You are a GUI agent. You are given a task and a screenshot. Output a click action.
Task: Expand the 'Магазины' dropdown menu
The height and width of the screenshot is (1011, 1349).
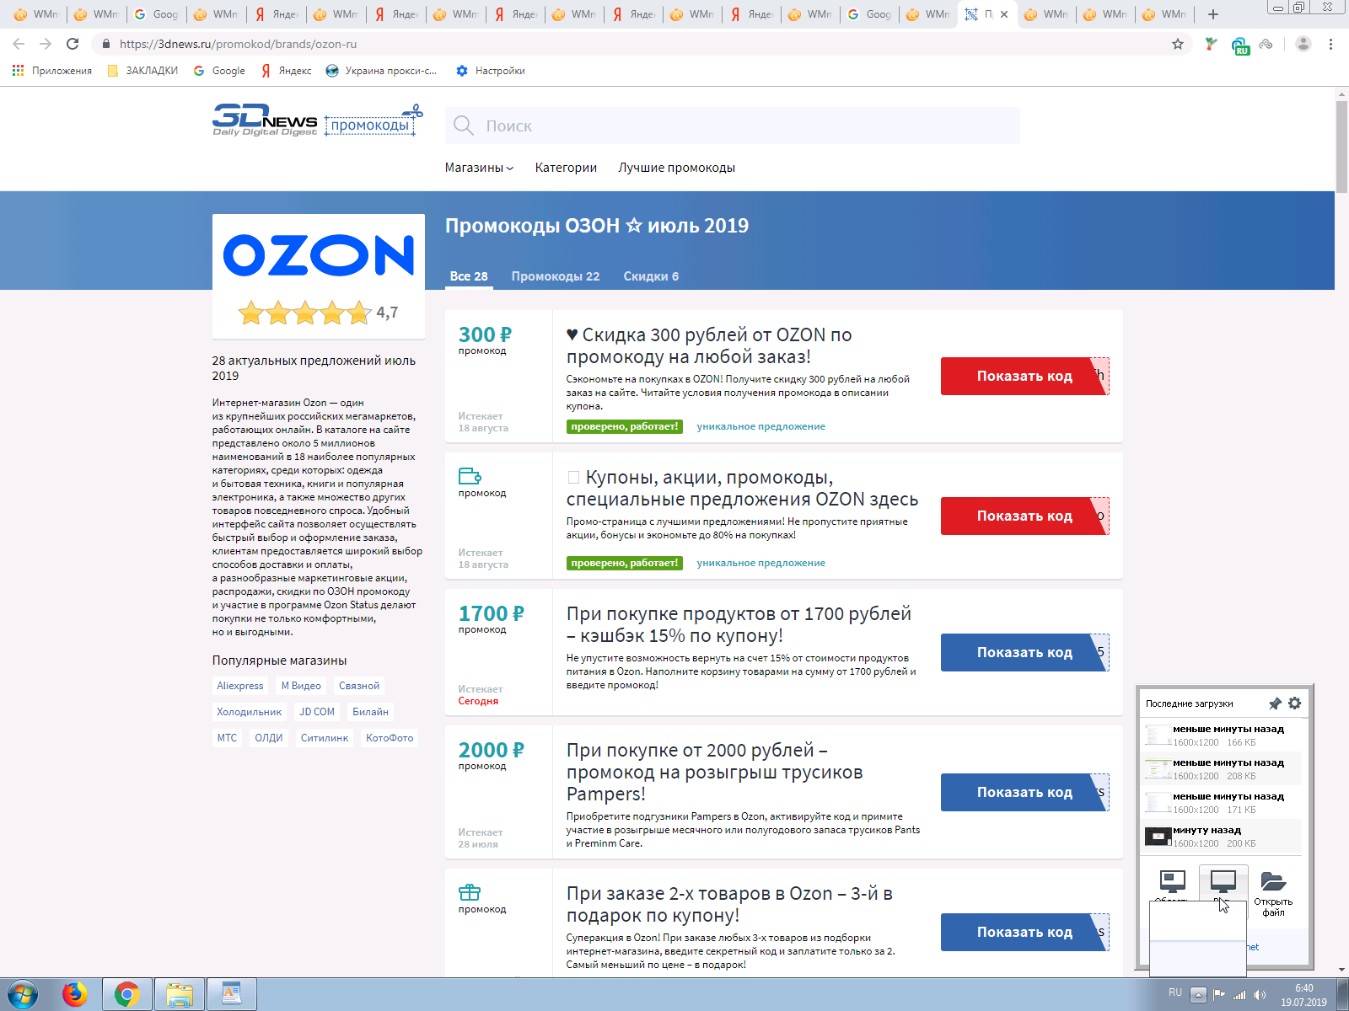pos(479,168)
